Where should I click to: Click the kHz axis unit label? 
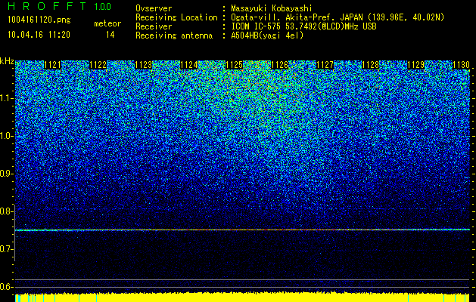pos(7,61)
